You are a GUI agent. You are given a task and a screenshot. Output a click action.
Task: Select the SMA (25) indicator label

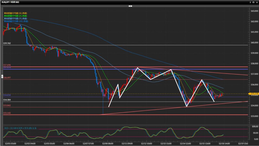15,16
